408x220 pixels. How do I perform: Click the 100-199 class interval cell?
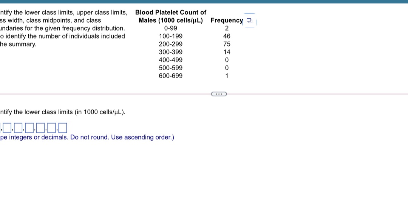170,36
